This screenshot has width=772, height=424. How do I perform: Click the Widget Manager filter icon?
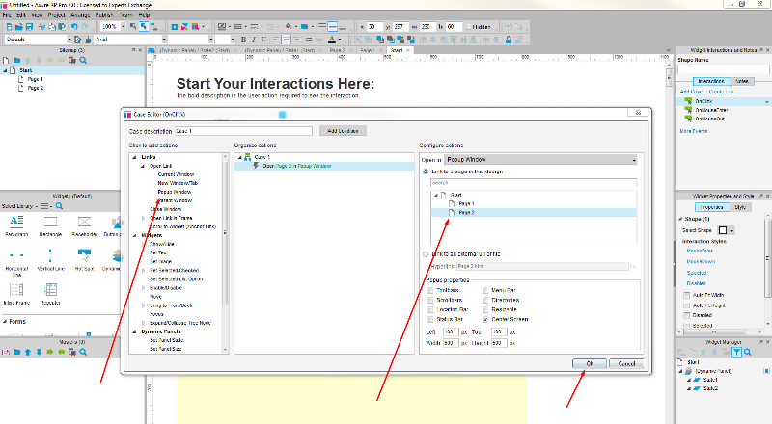point(736,352)
